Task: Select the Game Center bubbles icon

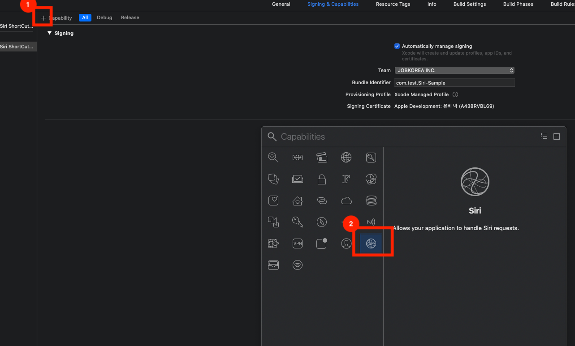Action: 371,179
